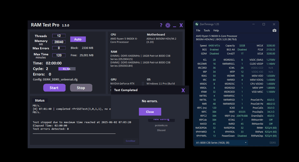Click the 41/66 cycle progress bar
Screen dimensions: 299x162
67,69
